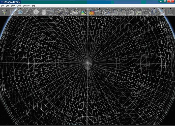Expand dropdown arrow above far-right toolbar icon
This screenshot has width=175, height=126.
tap(170, 8)
